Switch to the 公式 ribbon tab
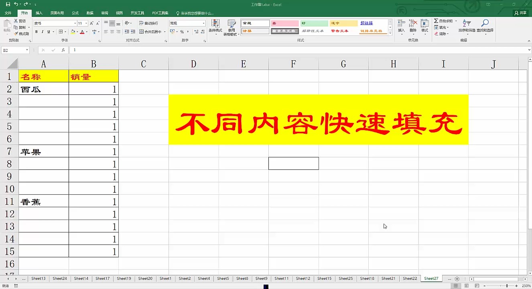Viewport: 532px width, 289px height. (75, 13)
